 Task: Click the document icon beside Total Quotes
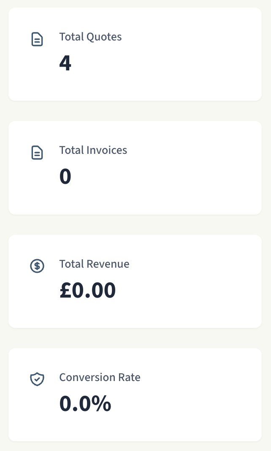[37, 40]
